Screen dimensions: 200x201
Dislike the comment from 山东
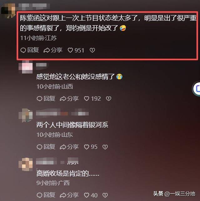tap(105, 147)
